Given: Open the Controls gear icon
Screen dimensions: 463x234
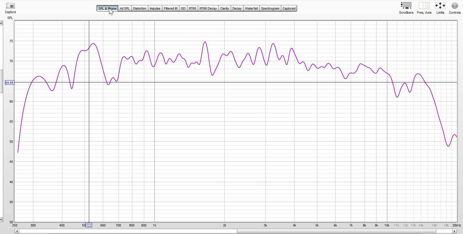Looking at the screenshot, I should (455, 5).
